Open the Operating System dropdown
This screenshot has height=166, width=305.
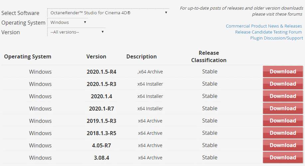[68, 23]
